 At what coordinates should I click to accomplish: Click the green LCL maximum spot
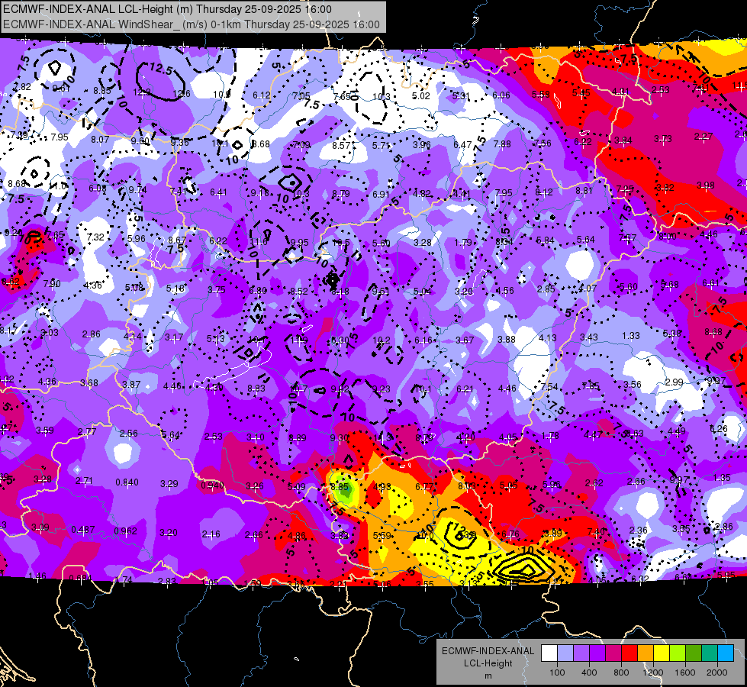pyautogui.click(x=344, y=489)
